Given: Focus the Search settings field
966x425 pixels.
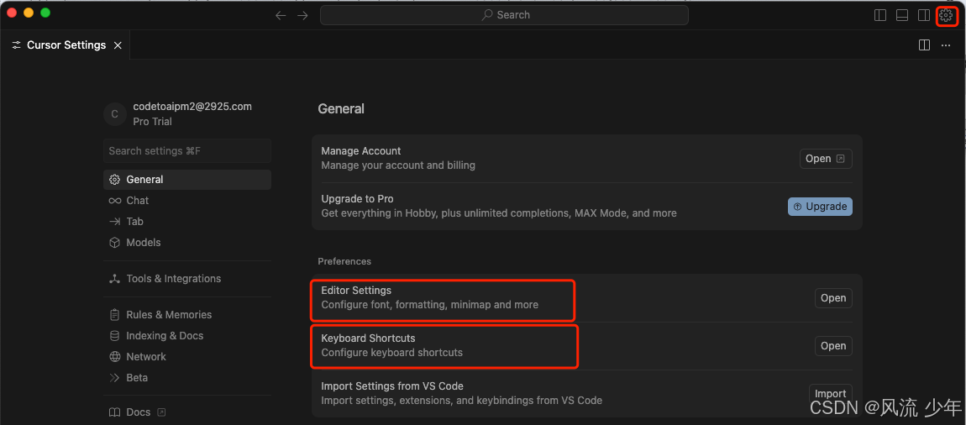Looking at the screenshot, I should [x=187, y=151].
